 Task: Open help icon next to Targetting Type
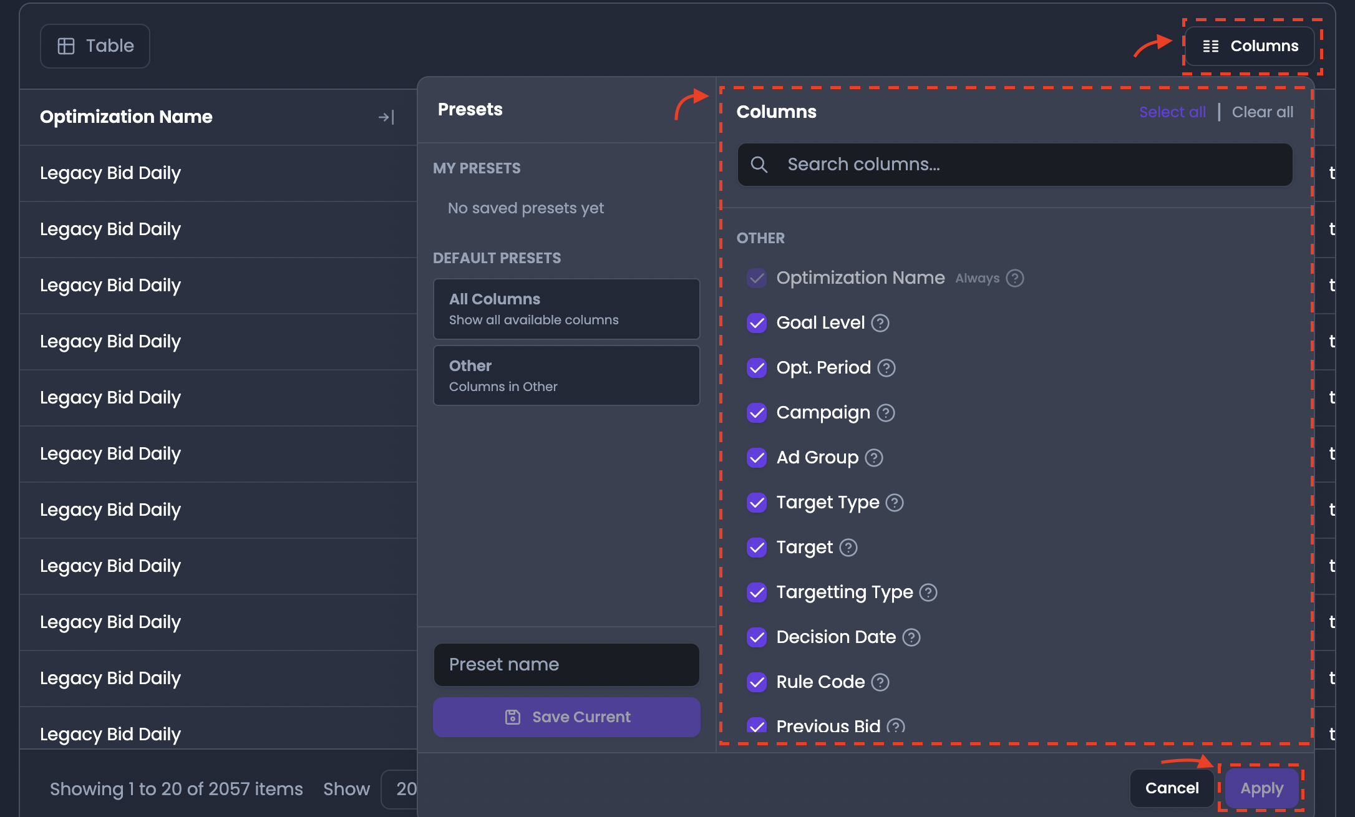[x=928, y=592]
